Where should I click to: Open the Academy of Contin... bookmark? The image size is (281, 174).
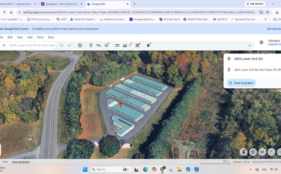[113, 19]
